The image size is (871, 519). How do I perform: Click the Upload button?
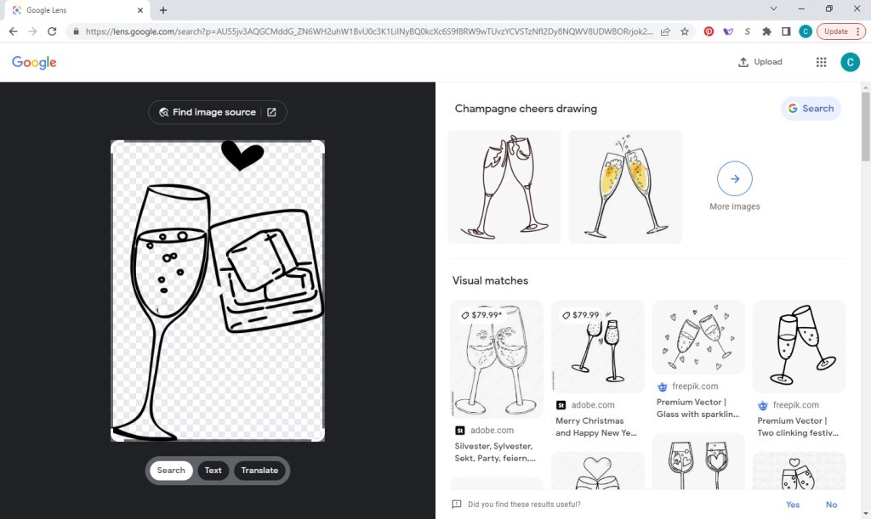click(760, 62)
